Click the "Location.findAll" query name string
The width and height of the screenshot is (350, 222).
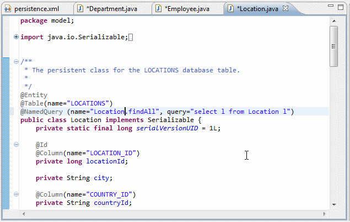click(x=125, y=112)
